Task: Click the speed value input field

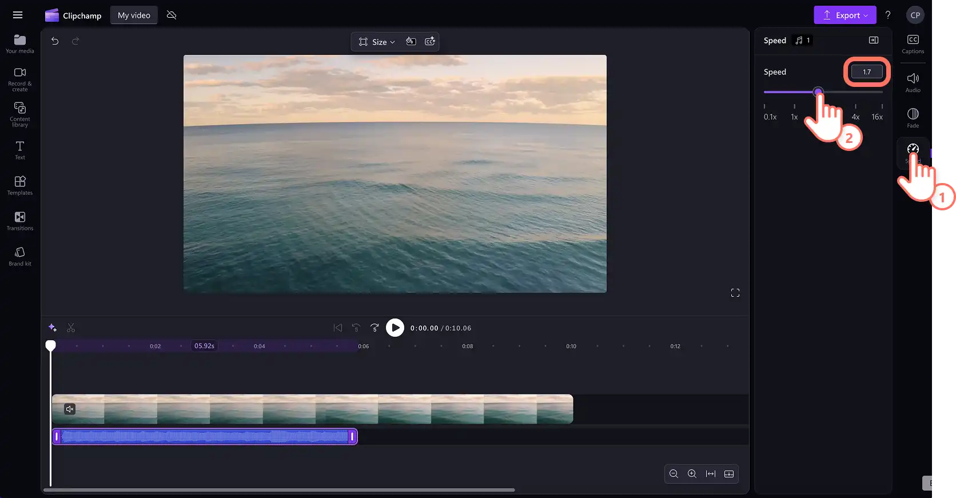Action: click(867, 71)
